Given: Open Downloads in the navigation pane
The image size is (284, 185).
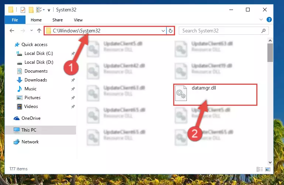Looking at the screenshot, I should [36, 80].
